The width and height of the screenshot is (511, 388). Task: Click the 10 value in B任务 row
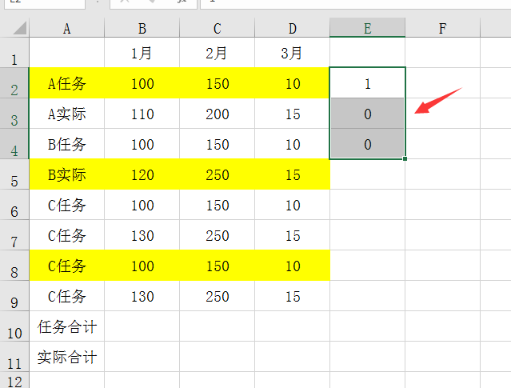[293, 144]
